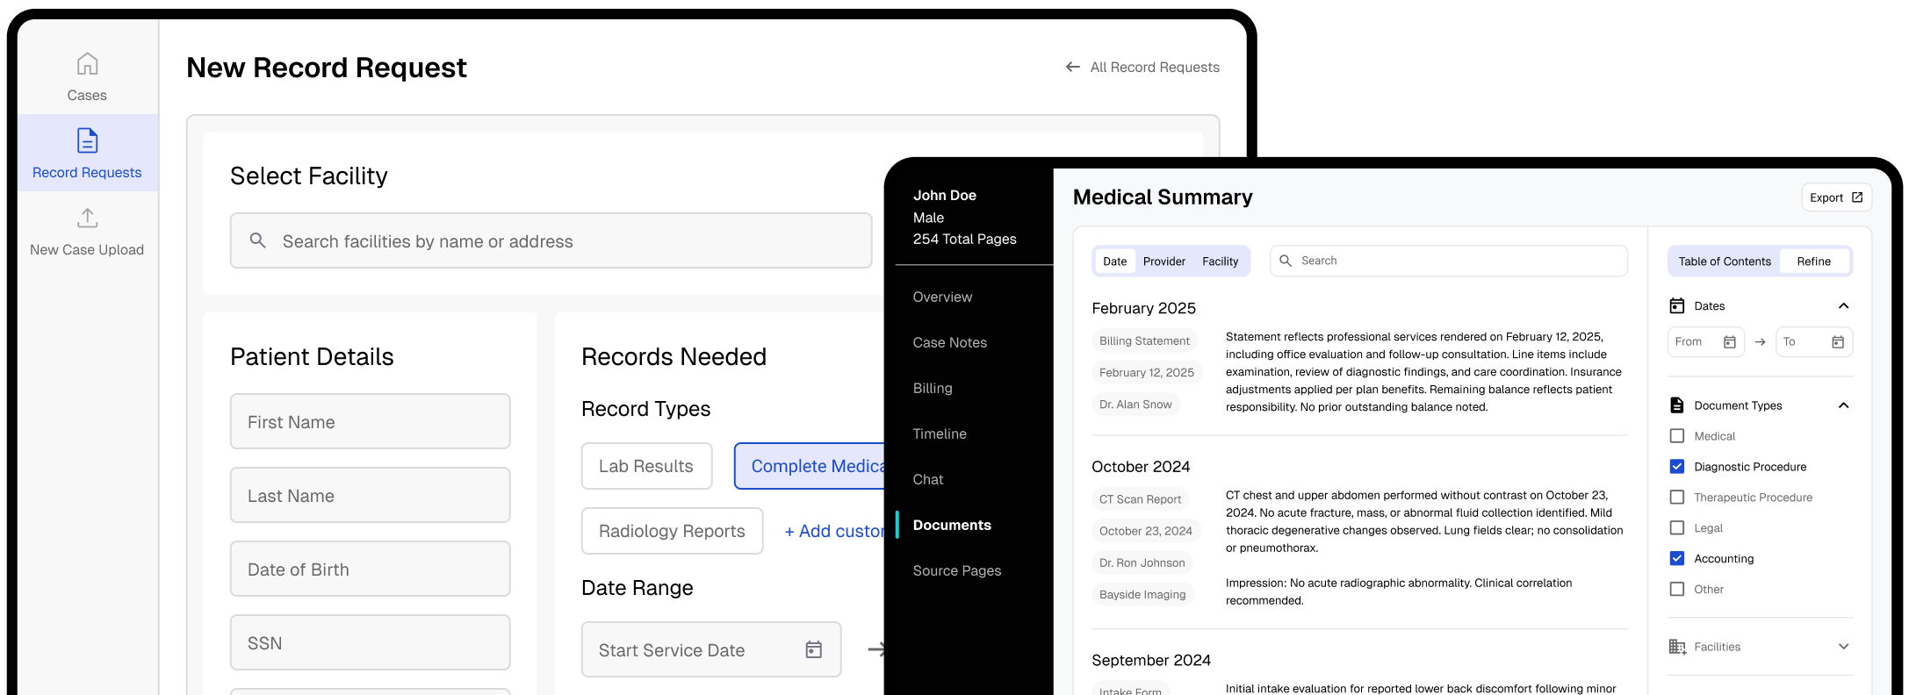
Task: Open Overview in patient sidebar
Action: coord(942,297)
